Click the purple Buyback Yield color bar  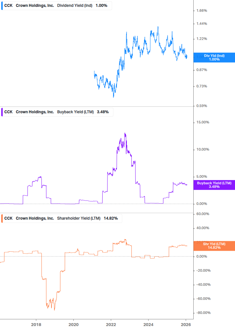click(x=2, y=112)
